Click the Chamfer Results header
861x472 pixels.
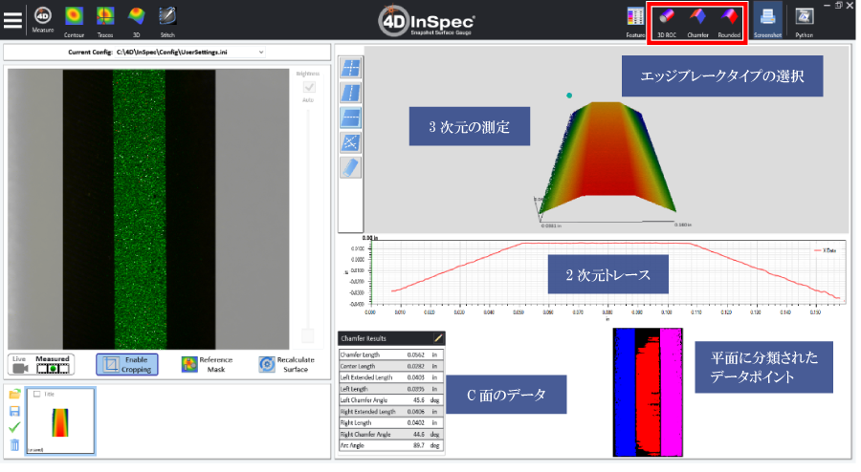click(391, 338)
